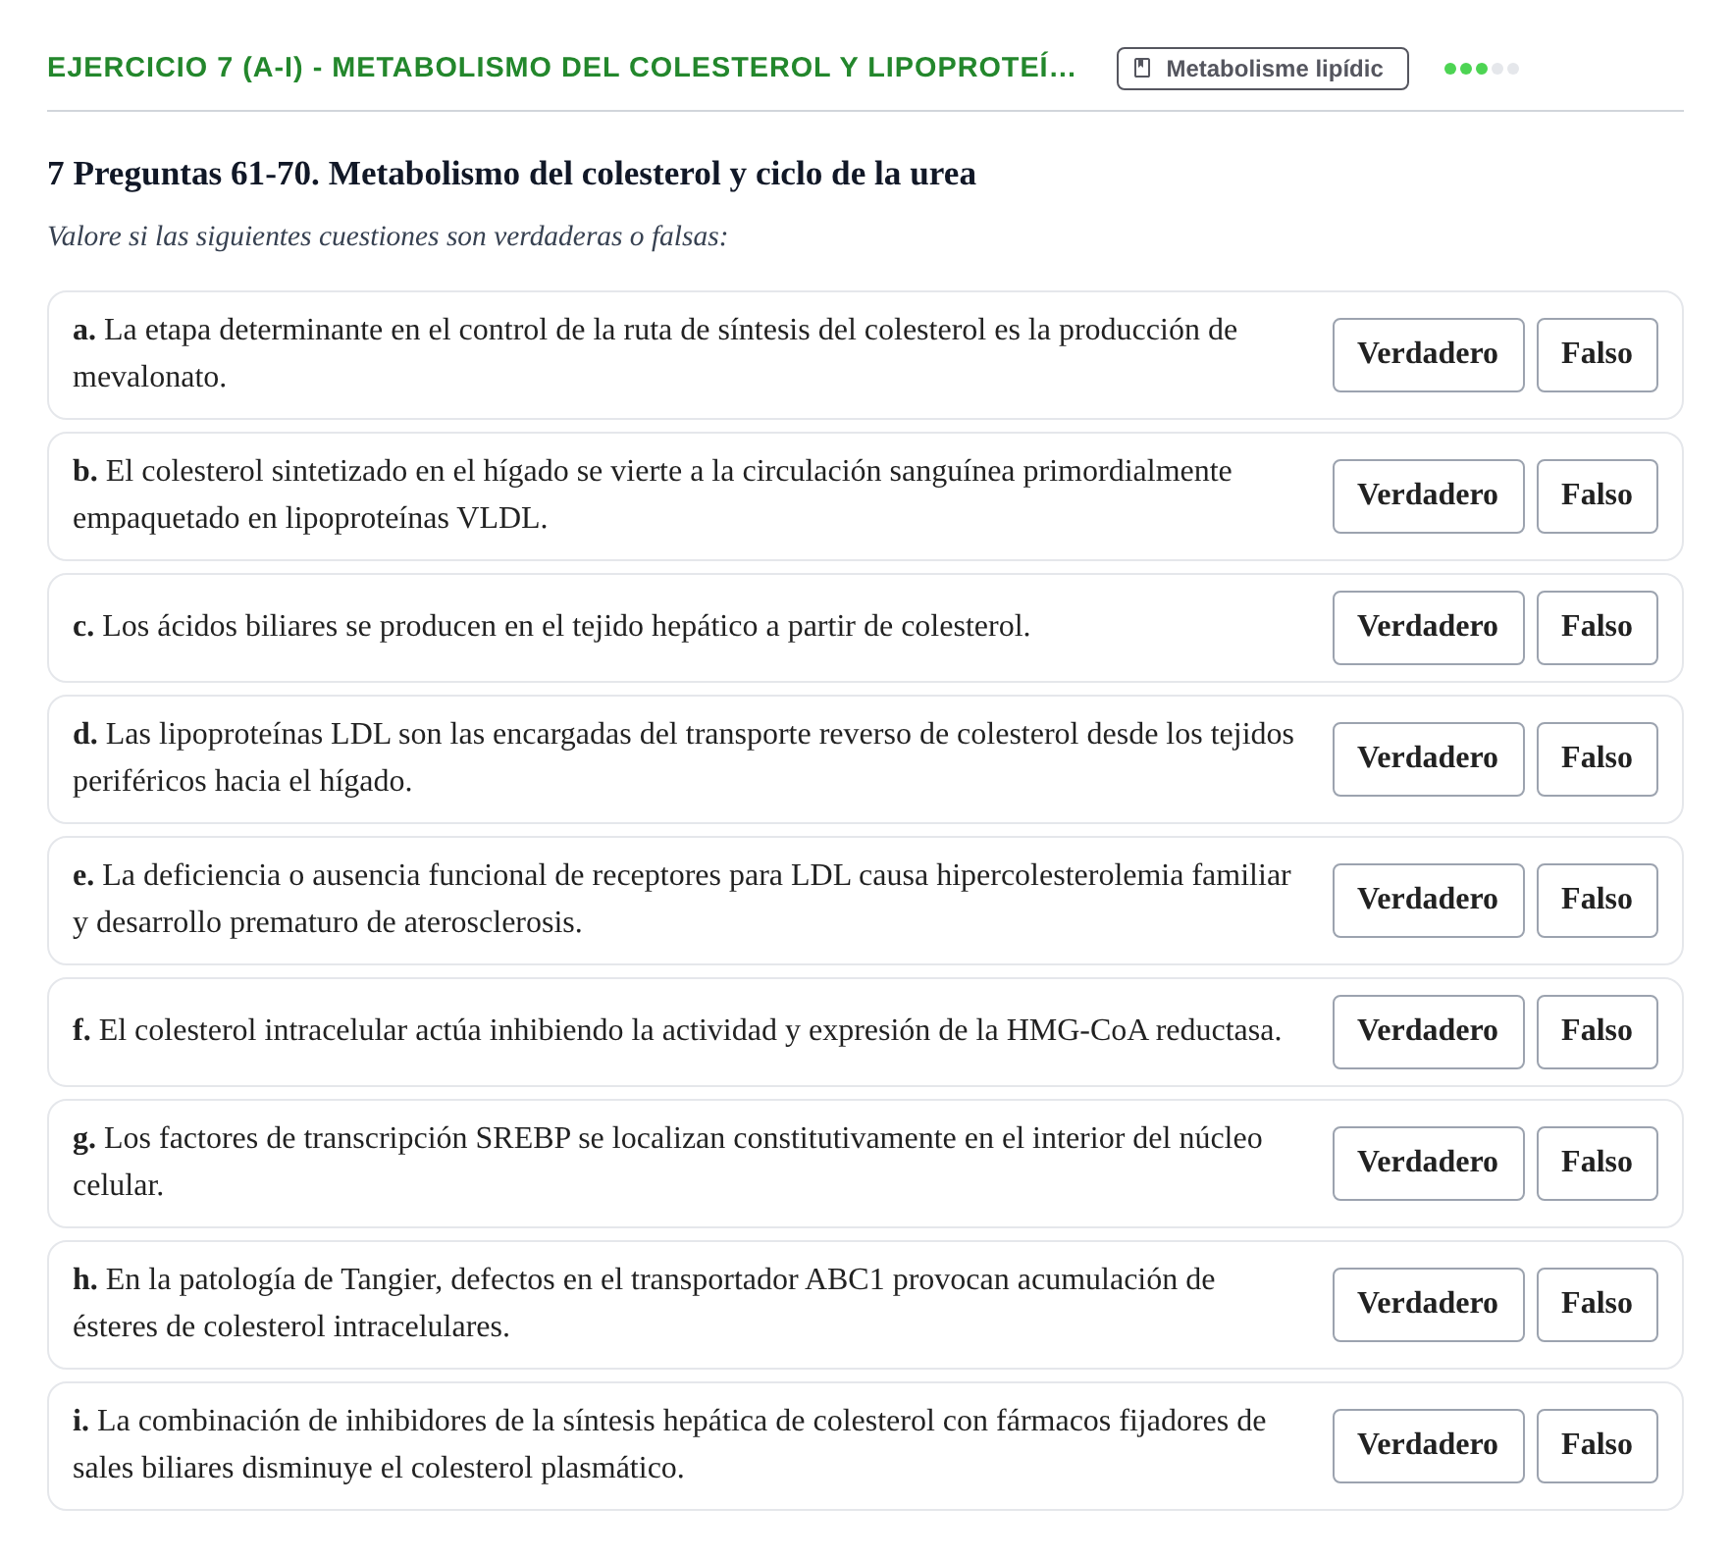Image resolution: width=1731 pixels, height=1558 pixels.
Task: Answer Verdadero for statement i on fármacos fijadores
Action: 1428,1445
